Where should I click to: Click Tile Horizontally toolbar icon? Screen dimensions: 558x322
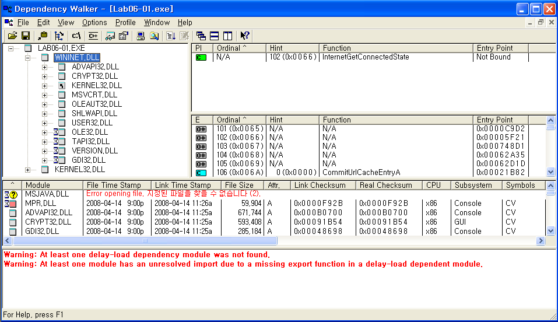coord(214,36)
